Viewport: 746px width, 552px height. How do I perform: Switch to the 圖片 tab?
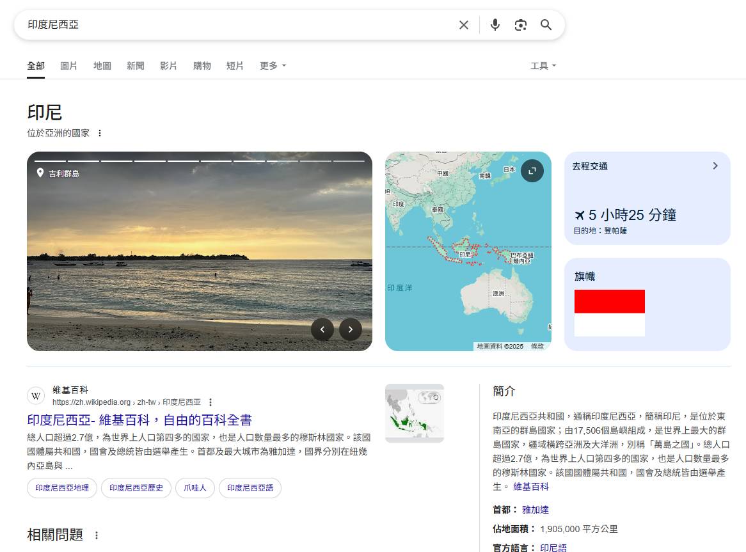tap(68, 66)
